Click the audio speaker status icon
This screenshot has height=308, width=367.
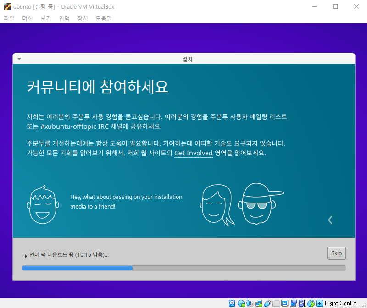tap(250, 303)
